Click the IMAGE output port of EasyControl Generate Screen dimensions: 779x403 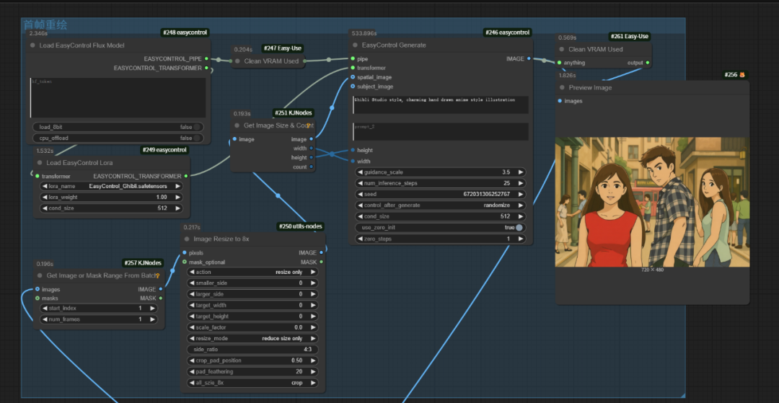click(x=529, y=58)
